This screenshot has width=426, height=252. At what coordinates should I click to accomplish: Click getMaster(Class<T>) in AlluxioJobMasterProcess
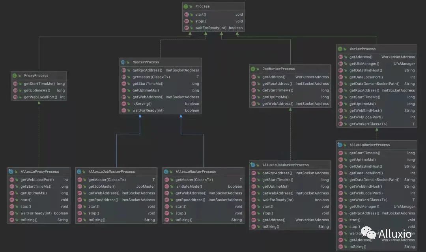107,179
